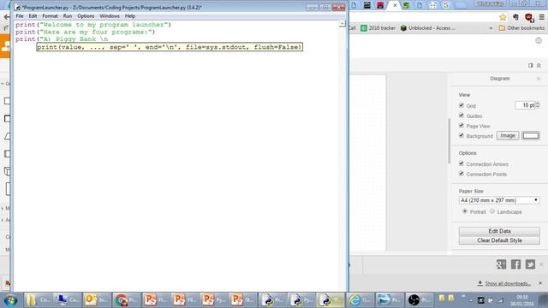
Task: Toggle the Background checkbox
Action: [462, 135]
